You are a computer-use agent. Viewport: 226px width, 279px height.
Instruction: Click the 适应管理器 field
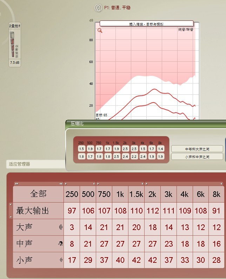(x=36, y=164)
